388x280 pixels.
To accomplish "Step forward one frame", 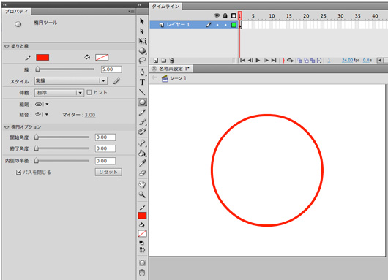I will (x=266, y=60).
